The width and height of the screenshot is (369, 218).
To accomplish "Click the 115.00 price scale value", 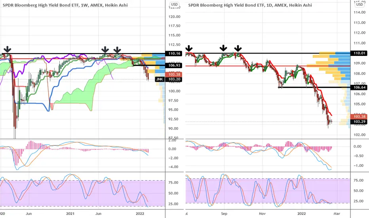I will click(x=174, y=35).
